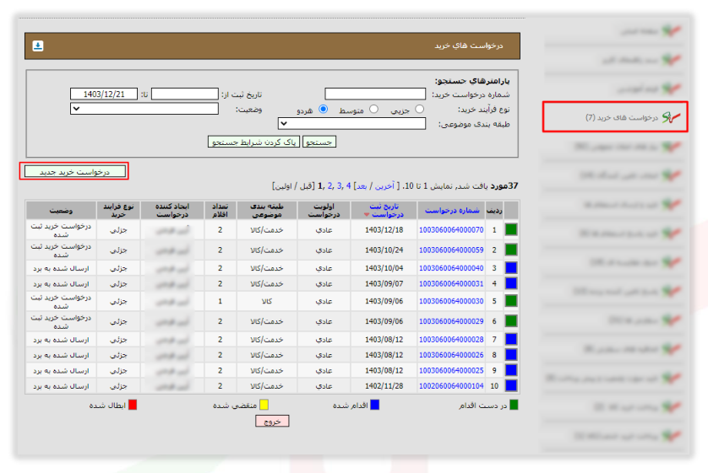Click the blue status square of row 7
This screenshot has height=473, width=708.
point(511,339)
